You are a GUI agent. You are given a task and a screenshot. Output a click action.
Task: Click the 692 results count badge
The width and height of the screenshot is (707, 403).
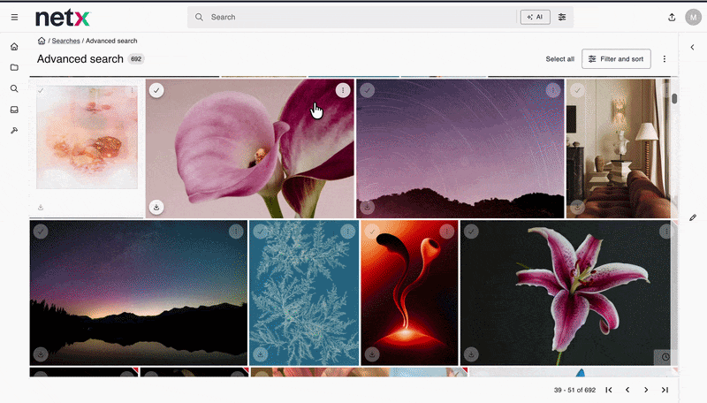click(x=136, y=59)
